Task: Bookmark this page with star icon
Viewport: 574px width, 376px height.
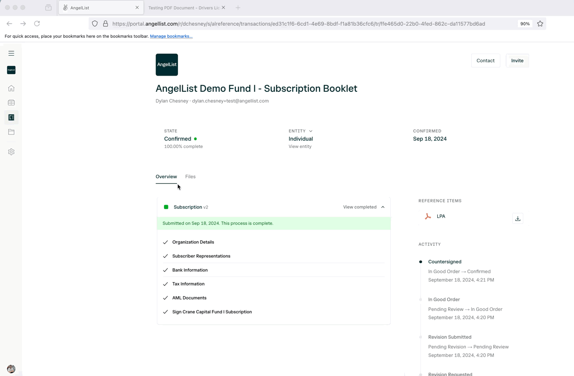Action: tap(540, 23)
